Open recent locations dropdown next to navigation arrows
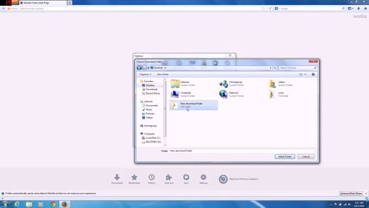369x208 pixels. pos(149,68)
